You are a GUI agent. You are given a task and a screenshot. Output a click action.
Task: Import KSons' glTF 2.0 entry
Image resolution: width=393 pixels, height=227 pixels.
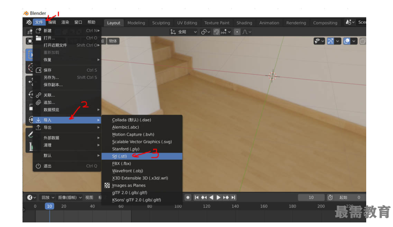pos(142,200)
